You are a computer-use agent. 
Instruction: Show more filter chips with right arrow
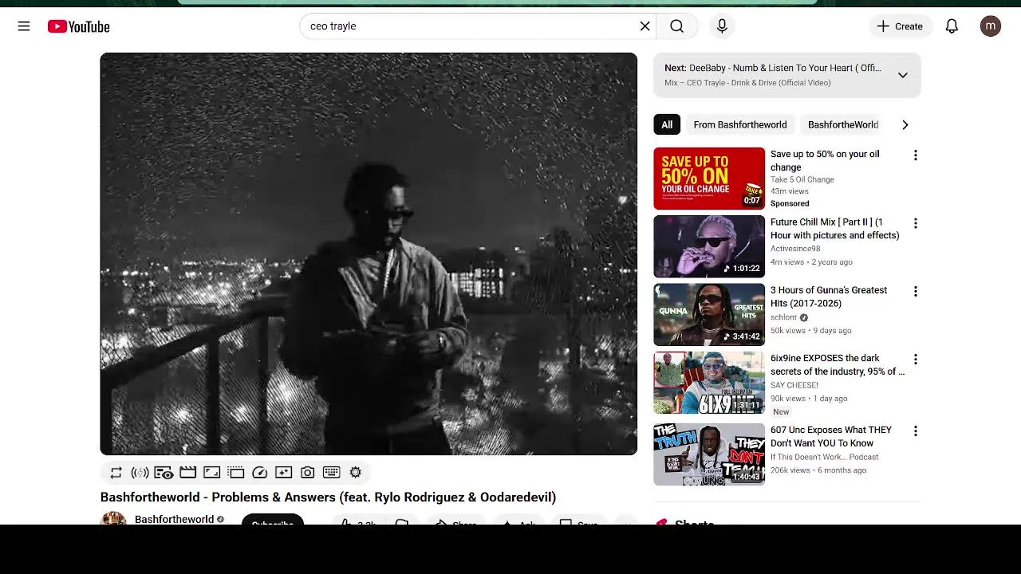[x=905, y=124]
